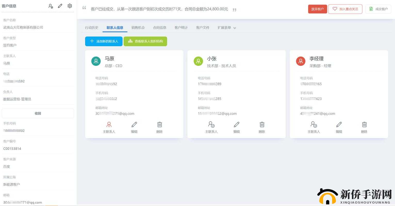Image resolution: width=395 pixels, height=206 pixels.
Task: Click the 放弃客户 button
Action: click(x=317, y=8)
